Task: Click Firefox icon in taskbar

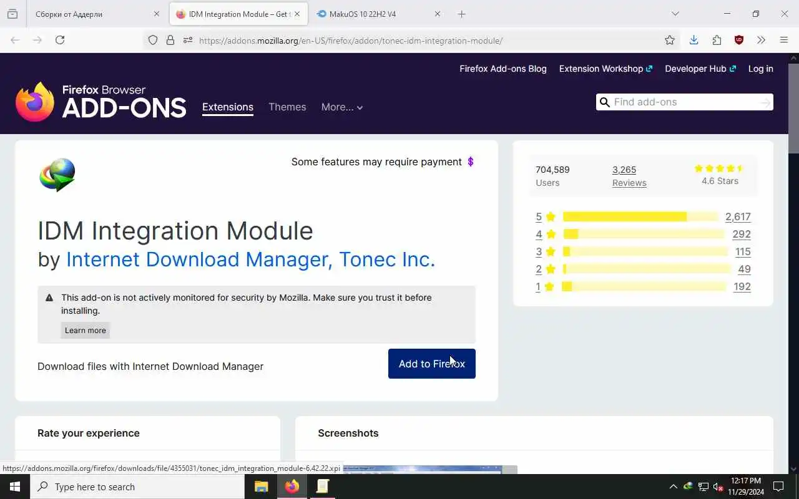Action: (x=292, y=487)
